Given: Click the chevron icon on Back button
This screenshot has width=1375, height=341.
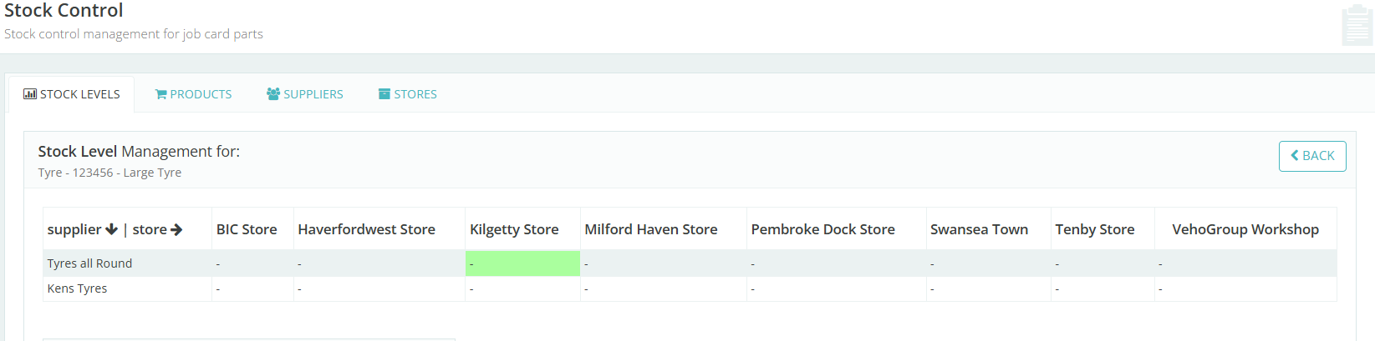Looking at the screenshot, I should pos(1295,156).
